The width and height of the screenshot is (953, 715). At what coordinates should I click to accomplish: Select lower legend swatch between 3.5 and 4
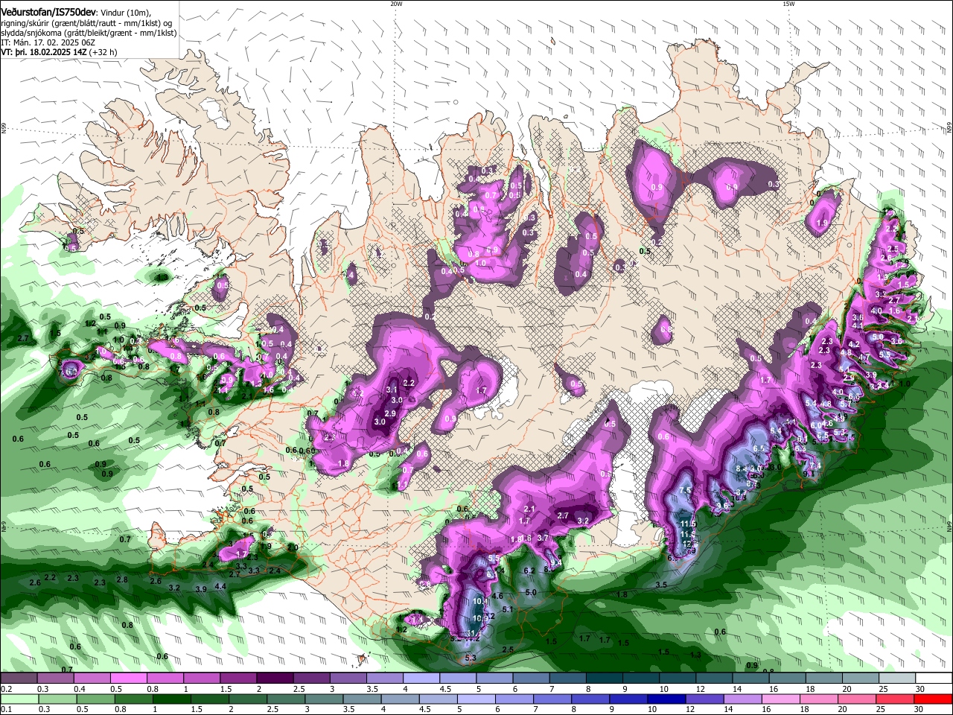(360, 699)
